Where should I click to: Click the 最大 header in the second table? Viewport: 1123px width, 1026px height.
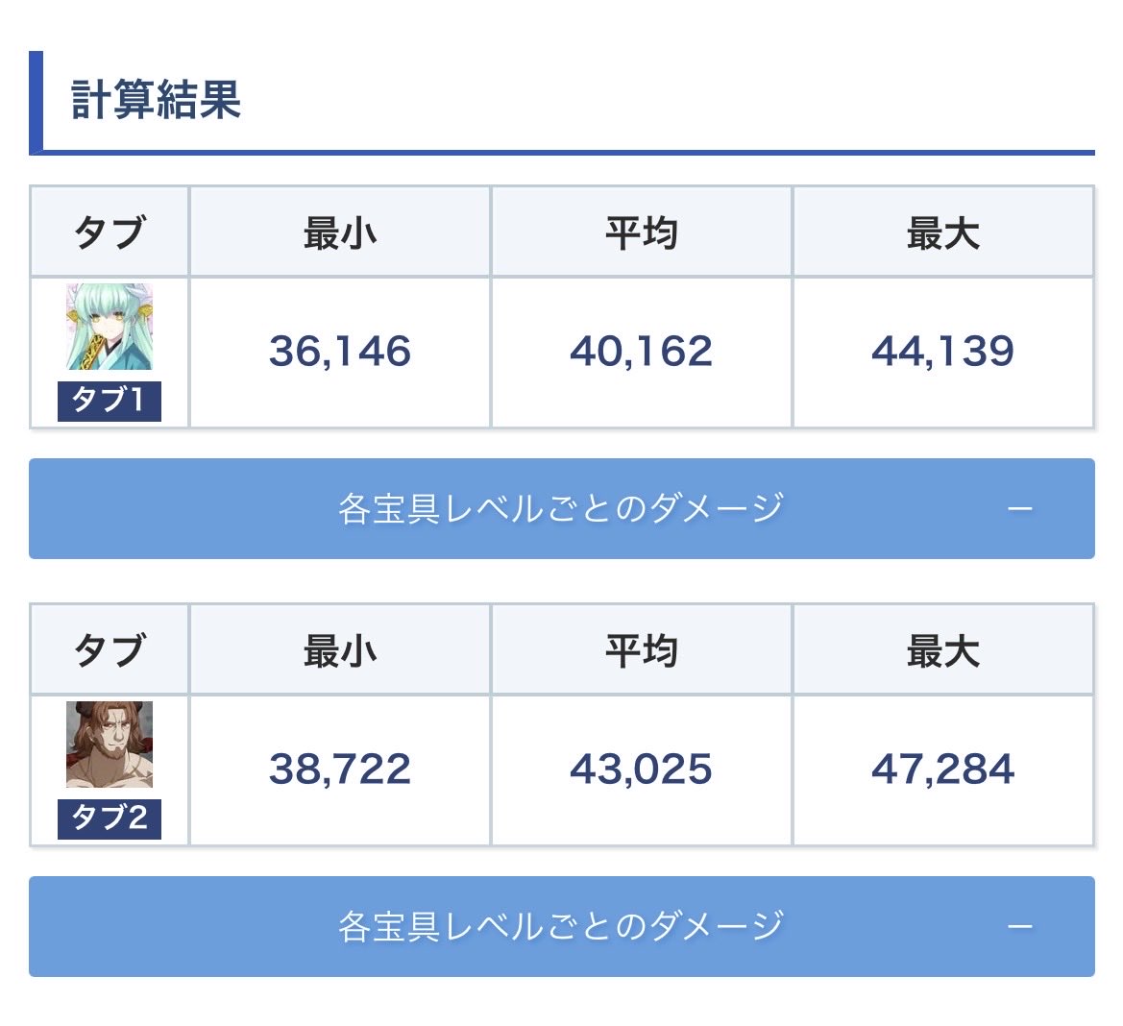[943, 650]
